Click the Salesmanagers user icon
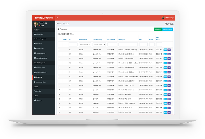205x139 pixels. pos(34,53)
